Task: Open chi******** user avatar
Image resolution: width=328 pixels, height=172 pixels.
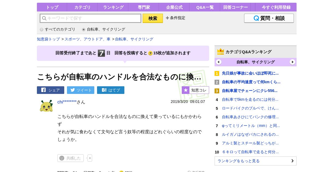Action: (x=46, y=106)
